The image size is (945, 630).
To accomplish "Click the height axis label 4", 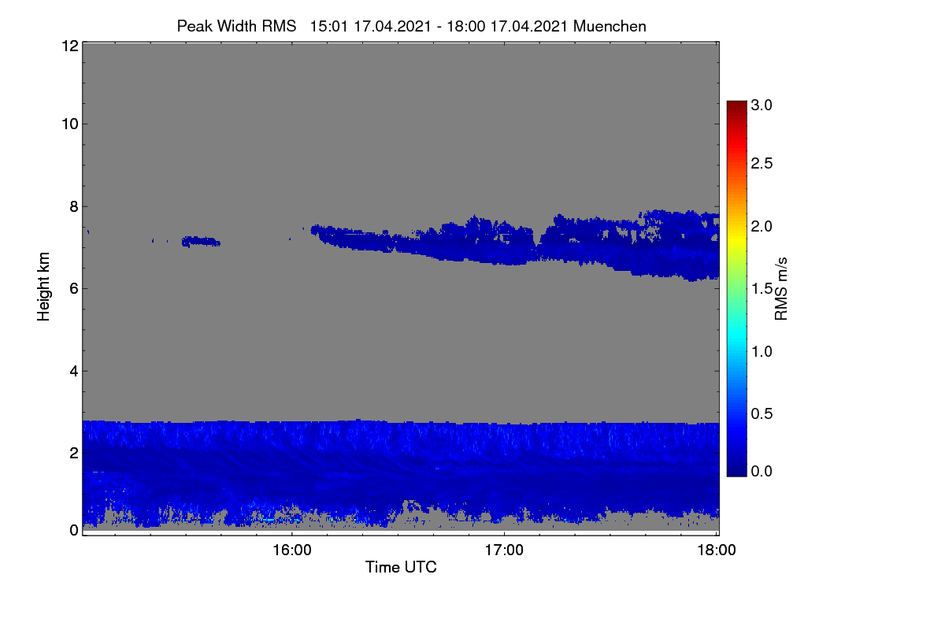I will [x=73, y=371].
